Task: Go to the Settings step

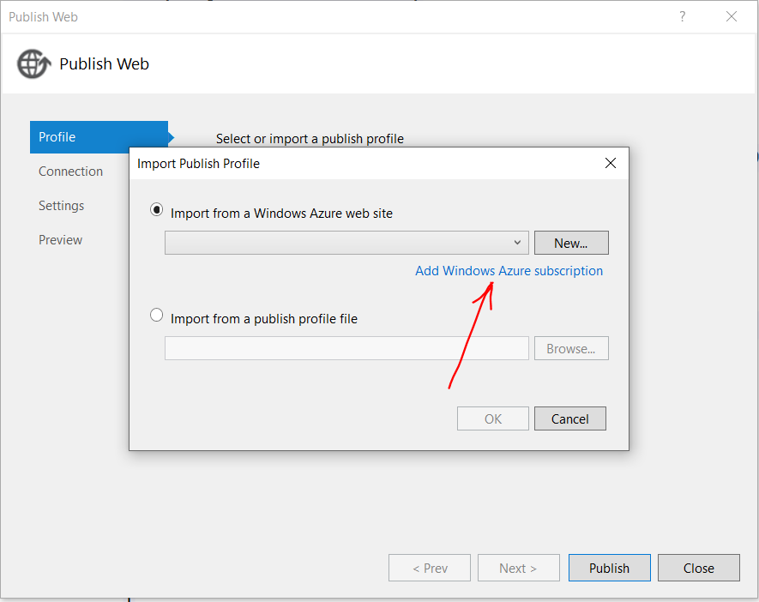Action: [x=62, y=206]
